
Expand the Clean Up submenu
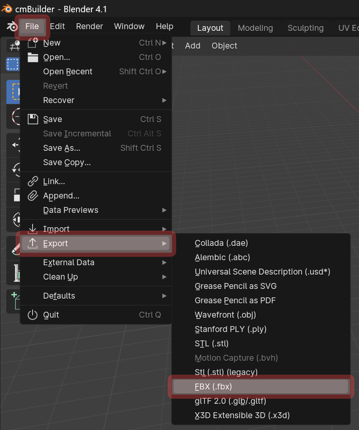[x=97, y=277]
